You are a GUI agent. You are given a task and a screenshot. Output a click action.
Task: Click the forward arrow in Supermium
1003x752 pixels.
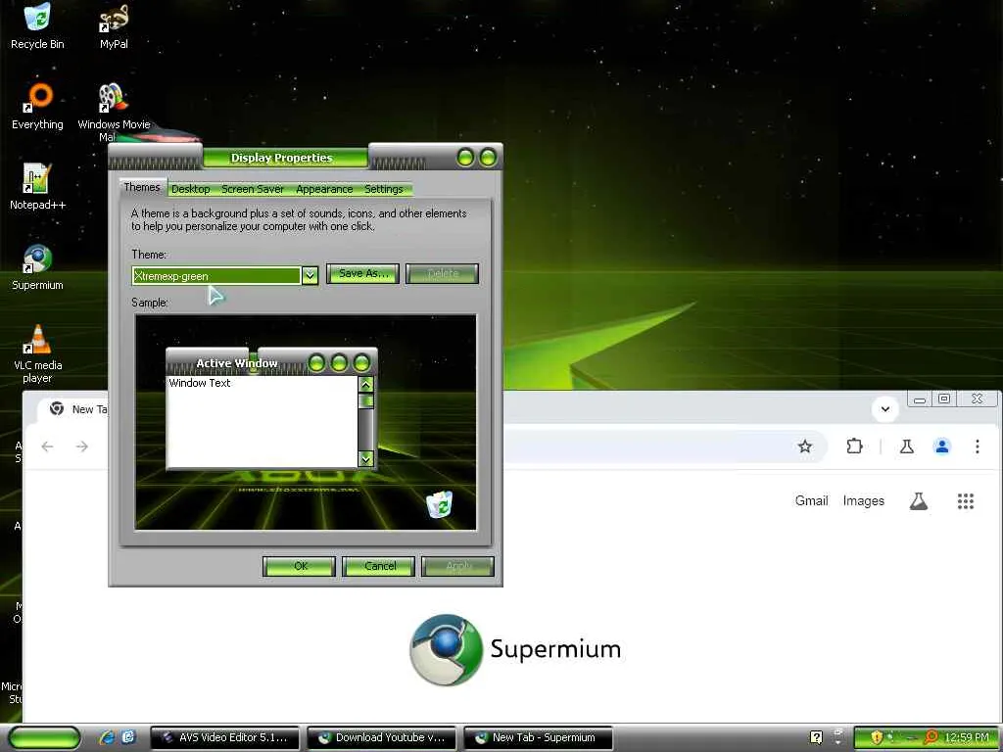pos(82,446)
